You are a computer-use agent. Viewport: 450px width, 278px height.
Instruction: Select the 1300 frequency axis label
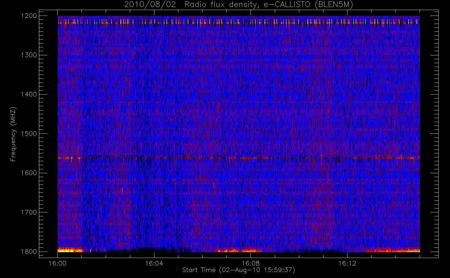coord(29,55)
